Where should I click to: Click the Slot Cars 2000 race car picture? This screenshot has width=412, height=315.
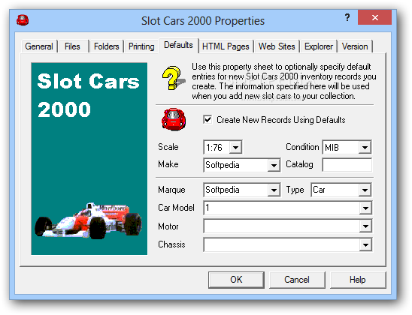(89, 159)
